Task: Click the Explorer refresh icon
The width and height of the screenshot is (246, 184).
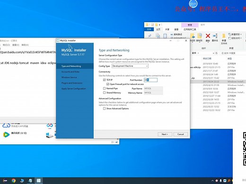Action: (217, 53)
